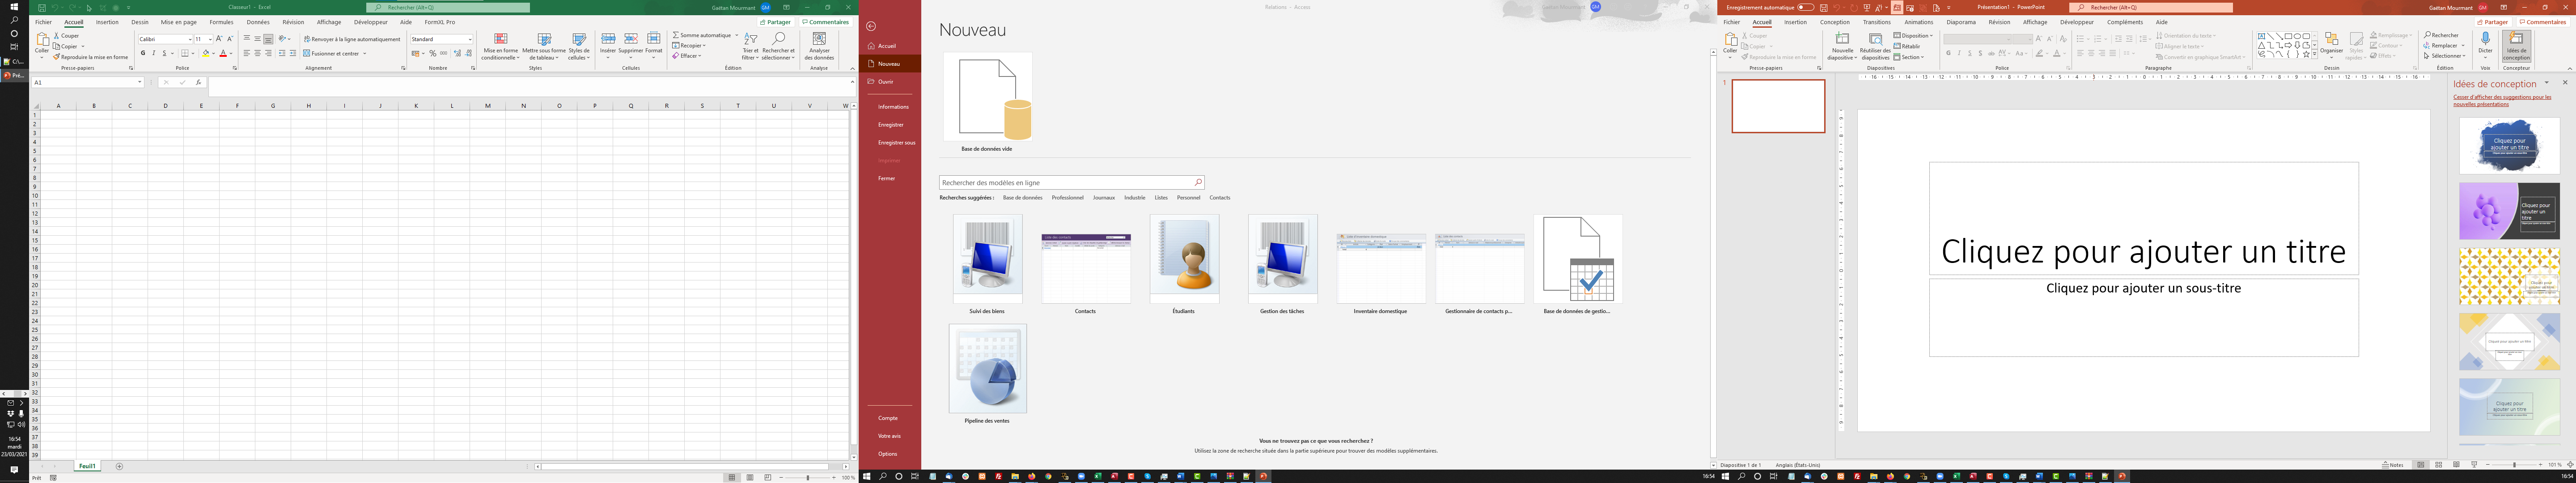Click the Excel percent style icon
Image resolution: width=2576 pixels, height=483 pixels.
tap(433, 54)
